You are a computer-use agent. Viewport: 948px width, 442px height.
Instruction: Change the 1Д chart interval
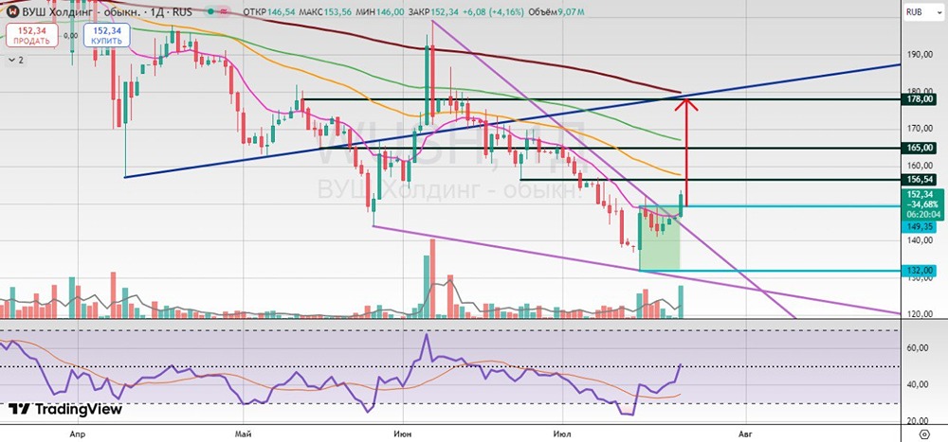156,12
